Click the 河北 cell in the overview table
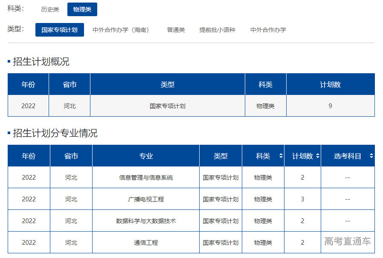 69,106
